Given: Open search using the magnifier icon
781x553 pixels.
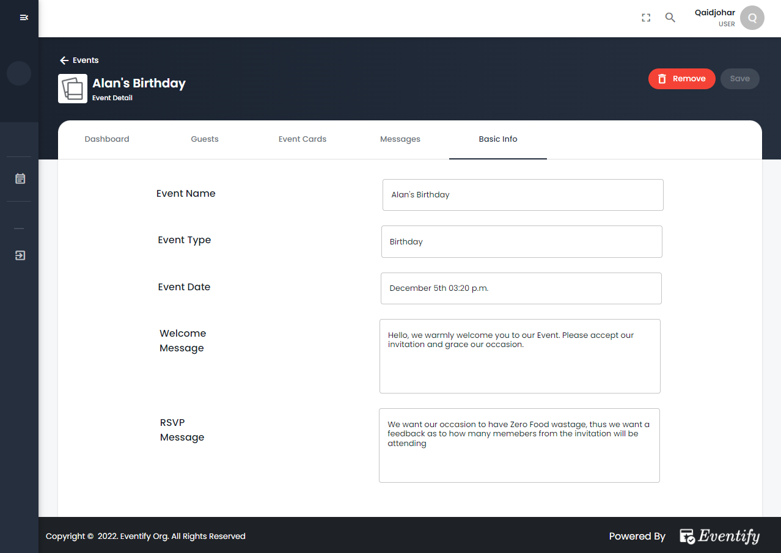Looking at the screenshot, I should [x=670, y=18].
